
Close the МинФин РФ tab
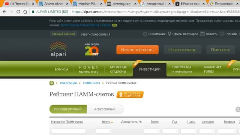[101, 4]
